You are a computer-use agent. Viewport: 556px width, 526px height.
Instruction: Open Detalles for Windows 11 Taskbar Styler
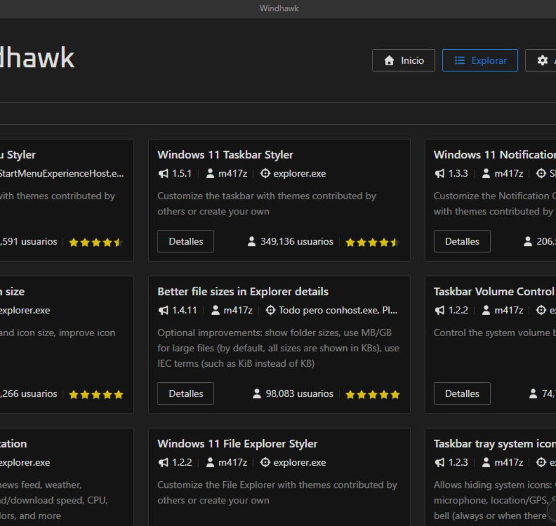[185, 241]
